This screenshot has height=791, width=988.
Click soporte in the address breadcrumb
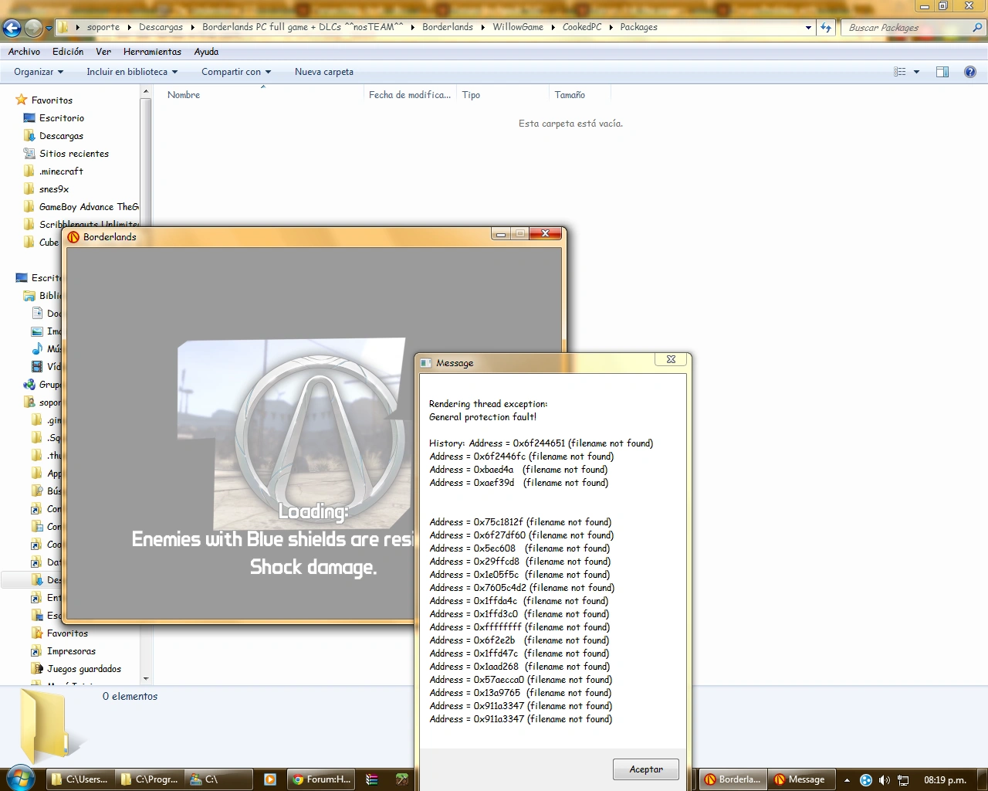103,27
